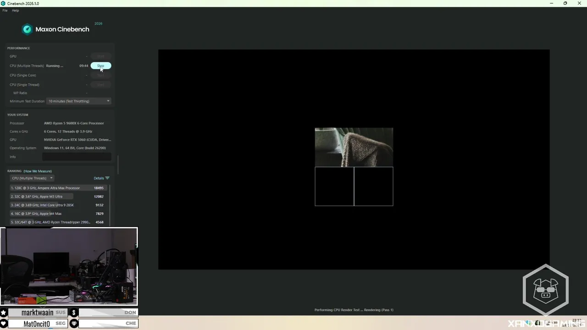Open the How We Measure link
Screen dimensions: 587x330
point(38,171)
